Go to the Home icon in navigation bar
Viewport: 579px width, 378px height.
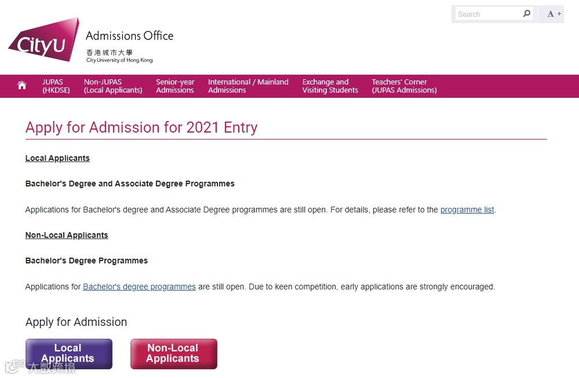[x=22, y=86]
